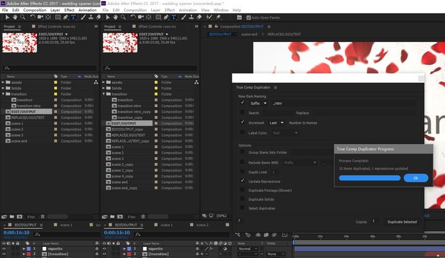The image size is (445, 258).
Task: Open the Last increment position dropdown
Action: tap(276, 123)
